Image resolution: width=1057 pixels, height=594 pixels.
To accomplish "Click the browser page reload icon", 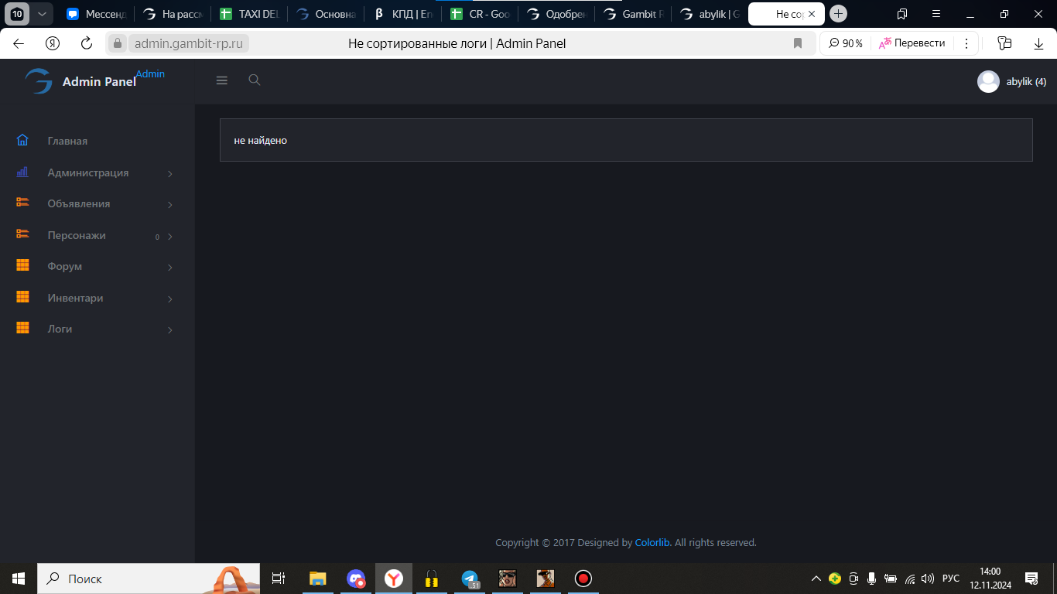I will [87, 43].
